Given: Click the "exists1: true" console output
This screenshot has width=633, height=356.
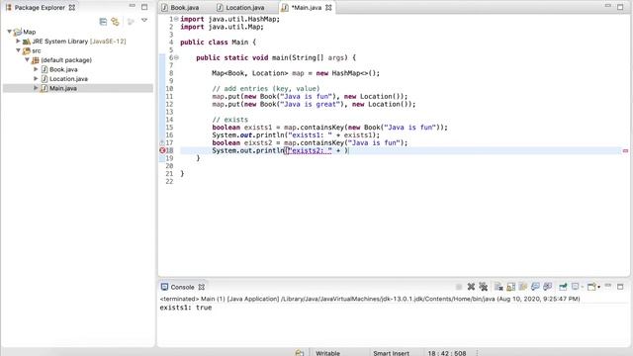Looking at the screenshot, I should tap(186, 308).
